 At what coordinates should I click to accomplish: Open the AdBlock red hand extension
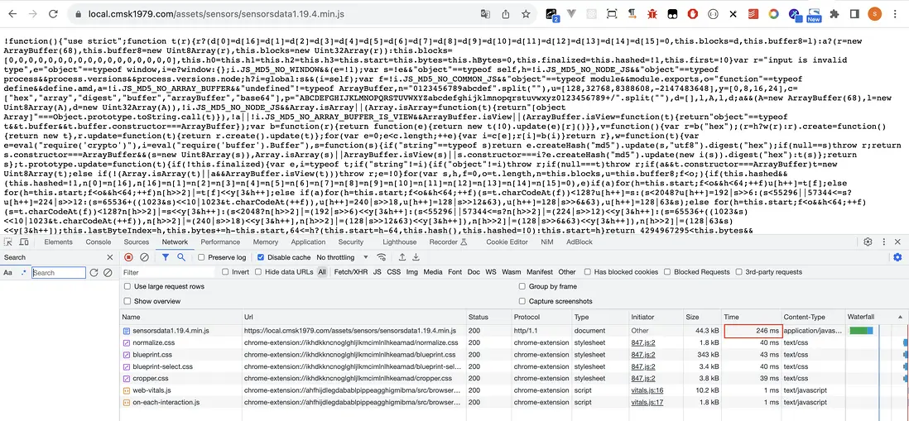pos(692,13)
